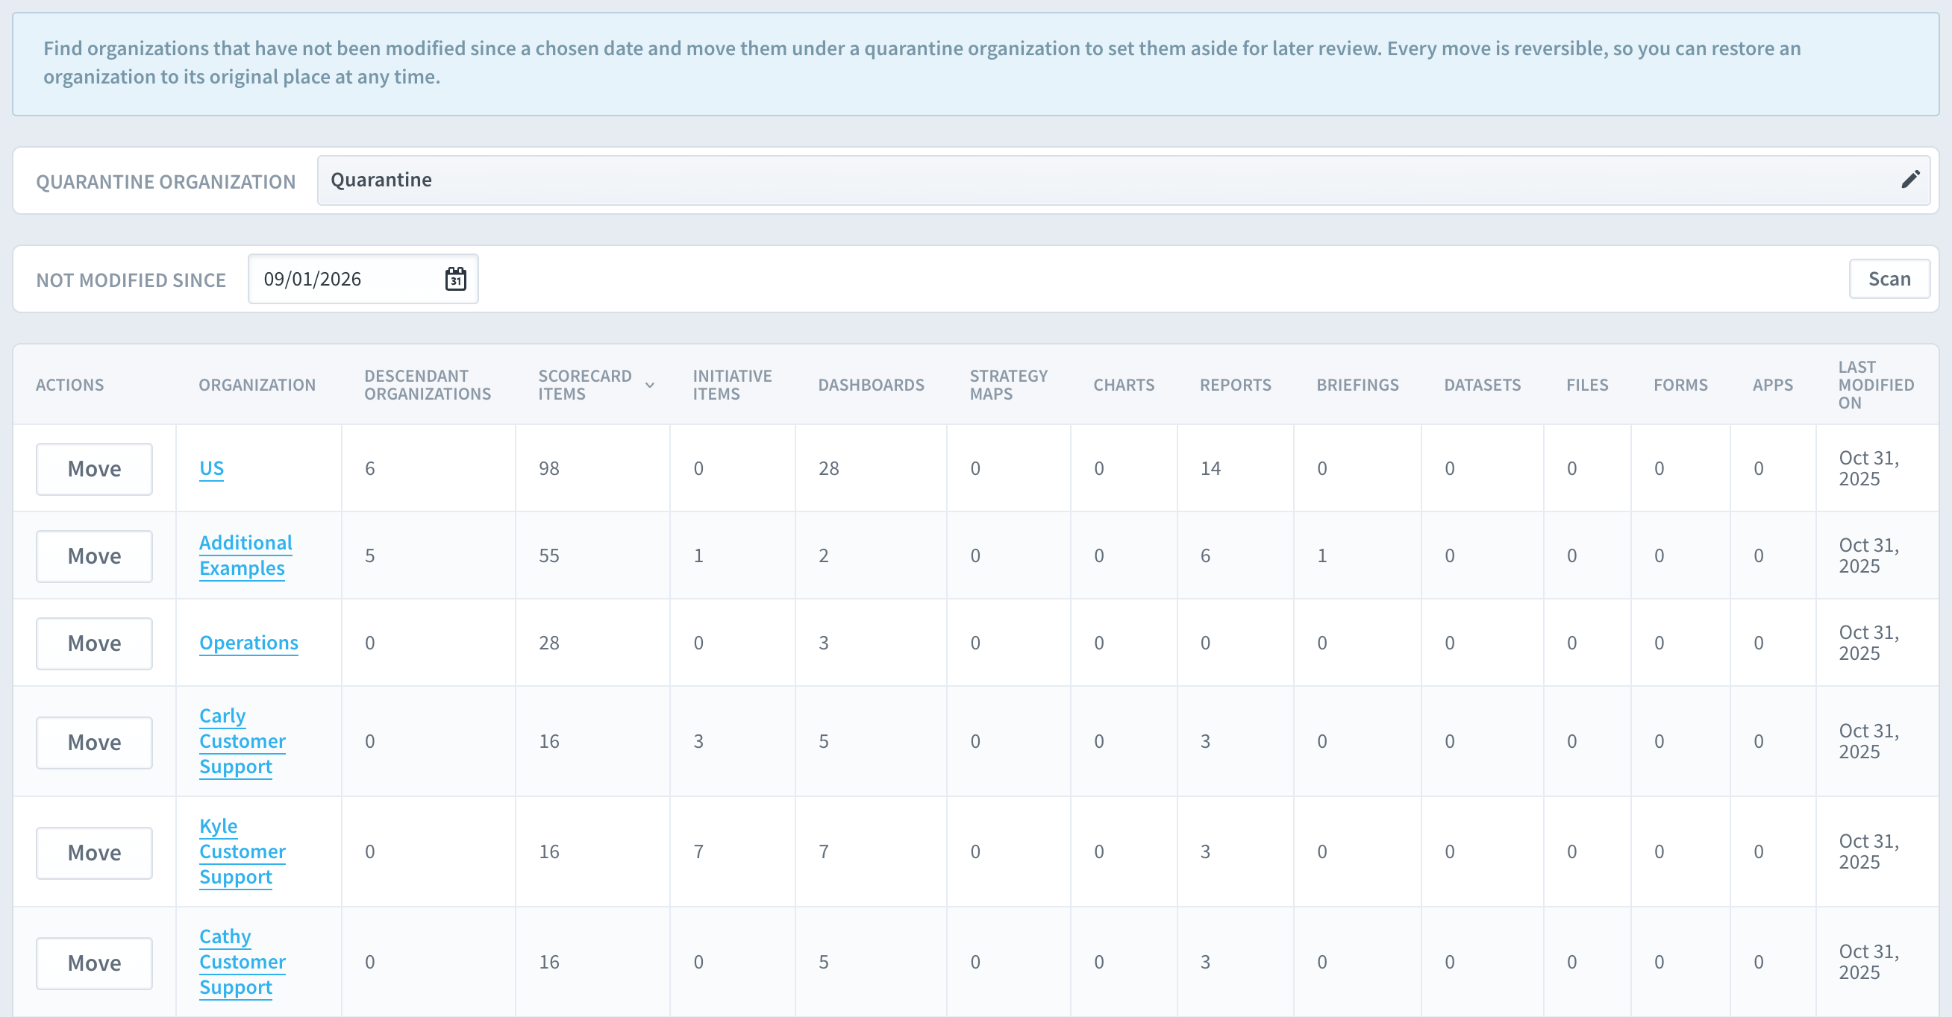Click scorecard items value 55
Screen dimensions: 1952x1017
click(548, 555)
